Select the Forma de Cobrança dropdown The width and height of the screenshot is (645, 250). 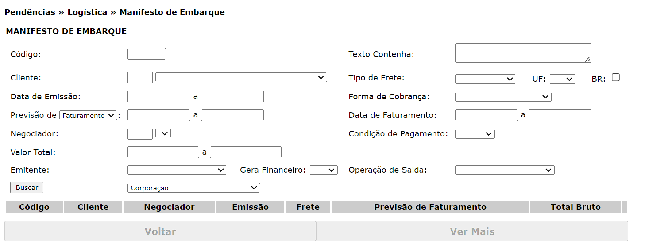(503, 97)
